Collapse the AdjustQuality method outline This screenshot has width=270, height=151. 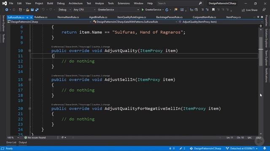(x=30, y=51)
